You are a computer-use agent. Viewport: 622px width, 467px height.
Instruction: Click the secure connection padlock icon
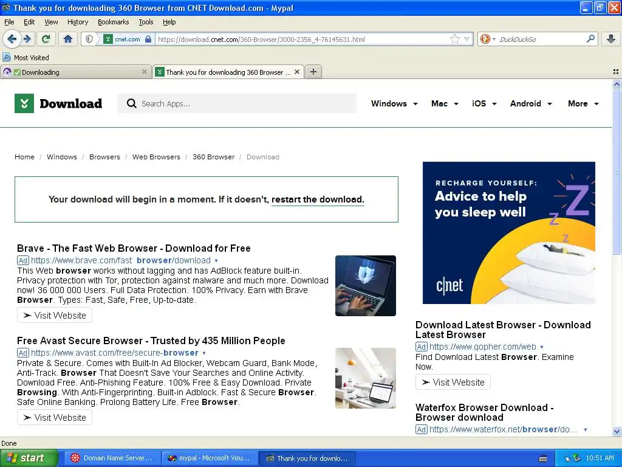click(148, 39)
